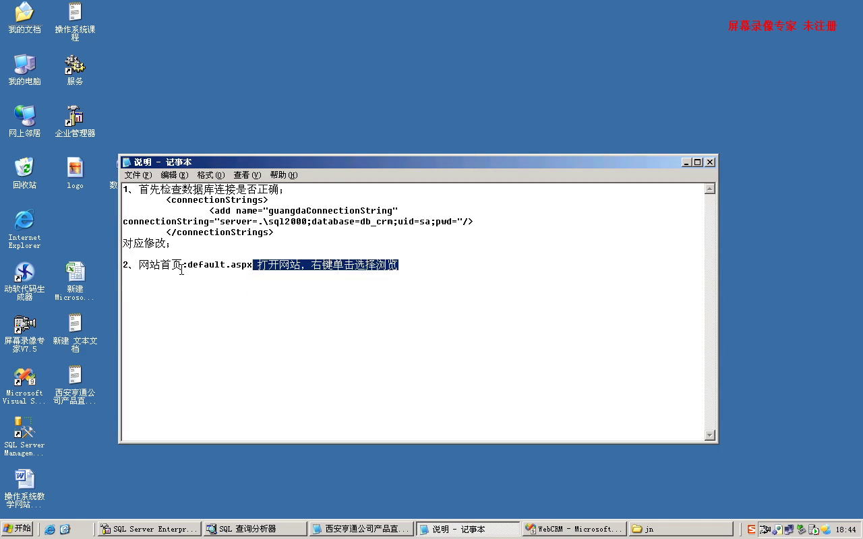Switch to WebCRM - Microsoft taskbar window

point(574,530)
